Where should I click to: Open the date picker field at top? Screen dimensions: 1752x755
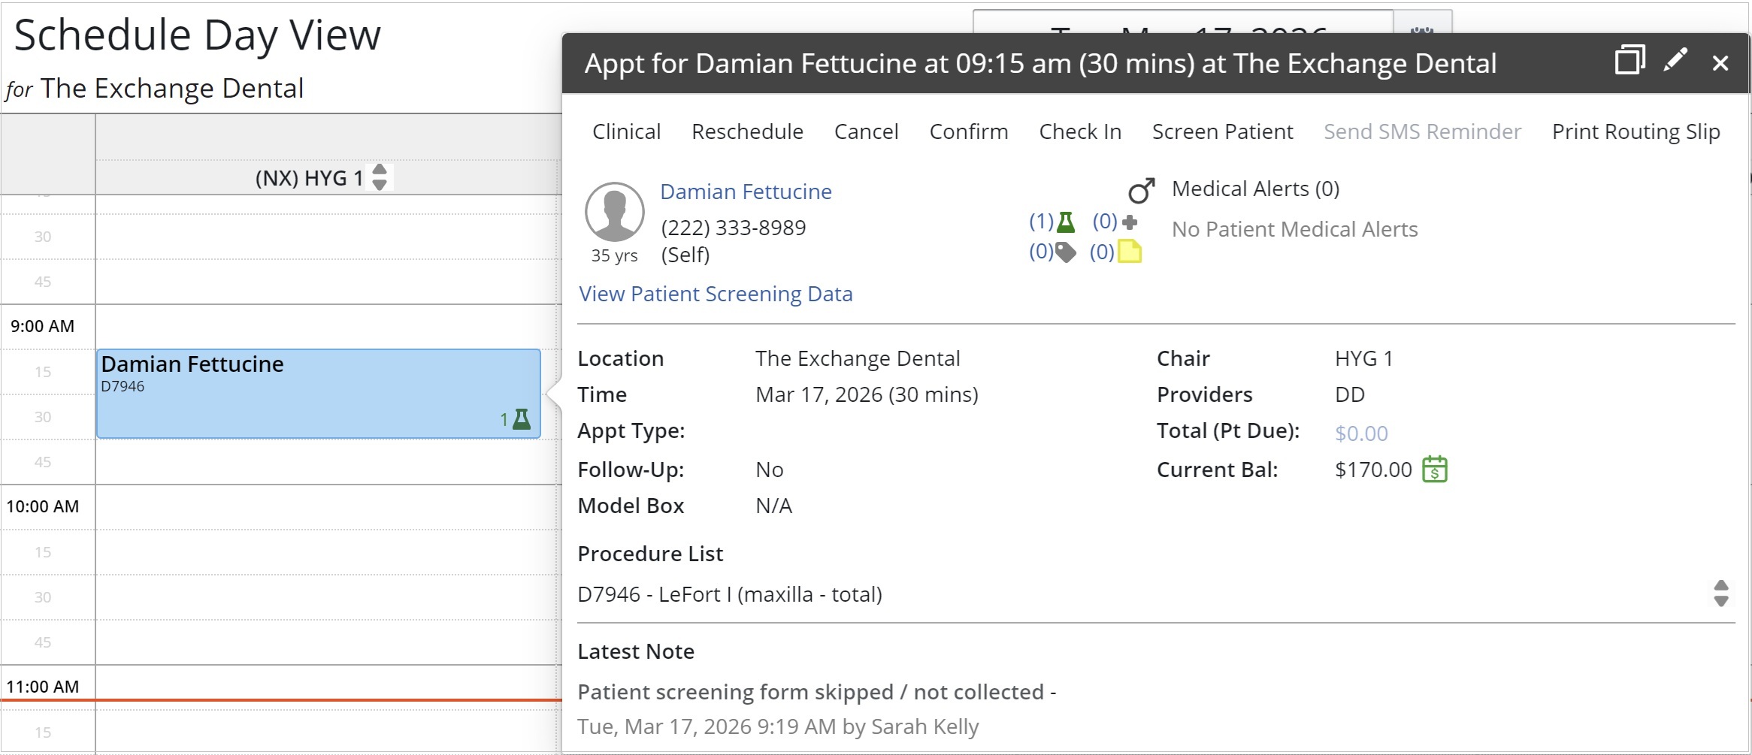click(1182, 23)
